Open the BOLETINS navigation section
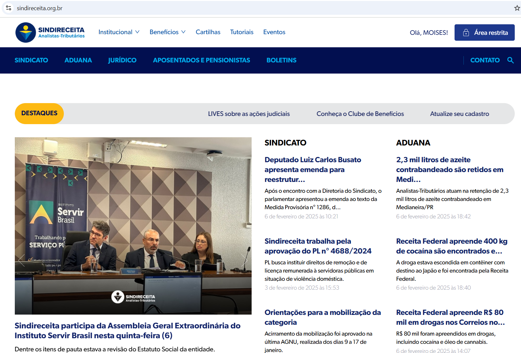Image resolution: width=521 pixels, height=353 pixels. tap(281, 60)
